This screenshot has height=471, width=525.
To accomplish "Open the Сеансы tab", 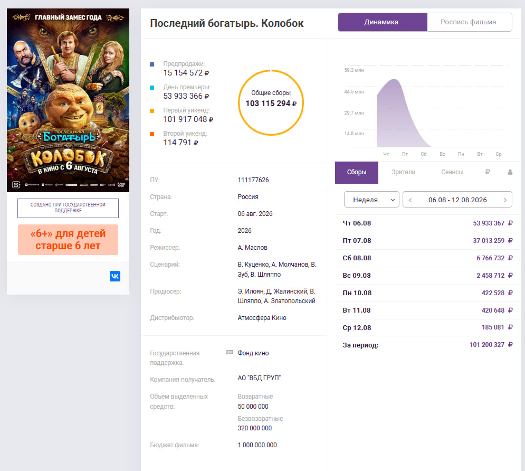I will pyautogui.click(x=452, y=172).
